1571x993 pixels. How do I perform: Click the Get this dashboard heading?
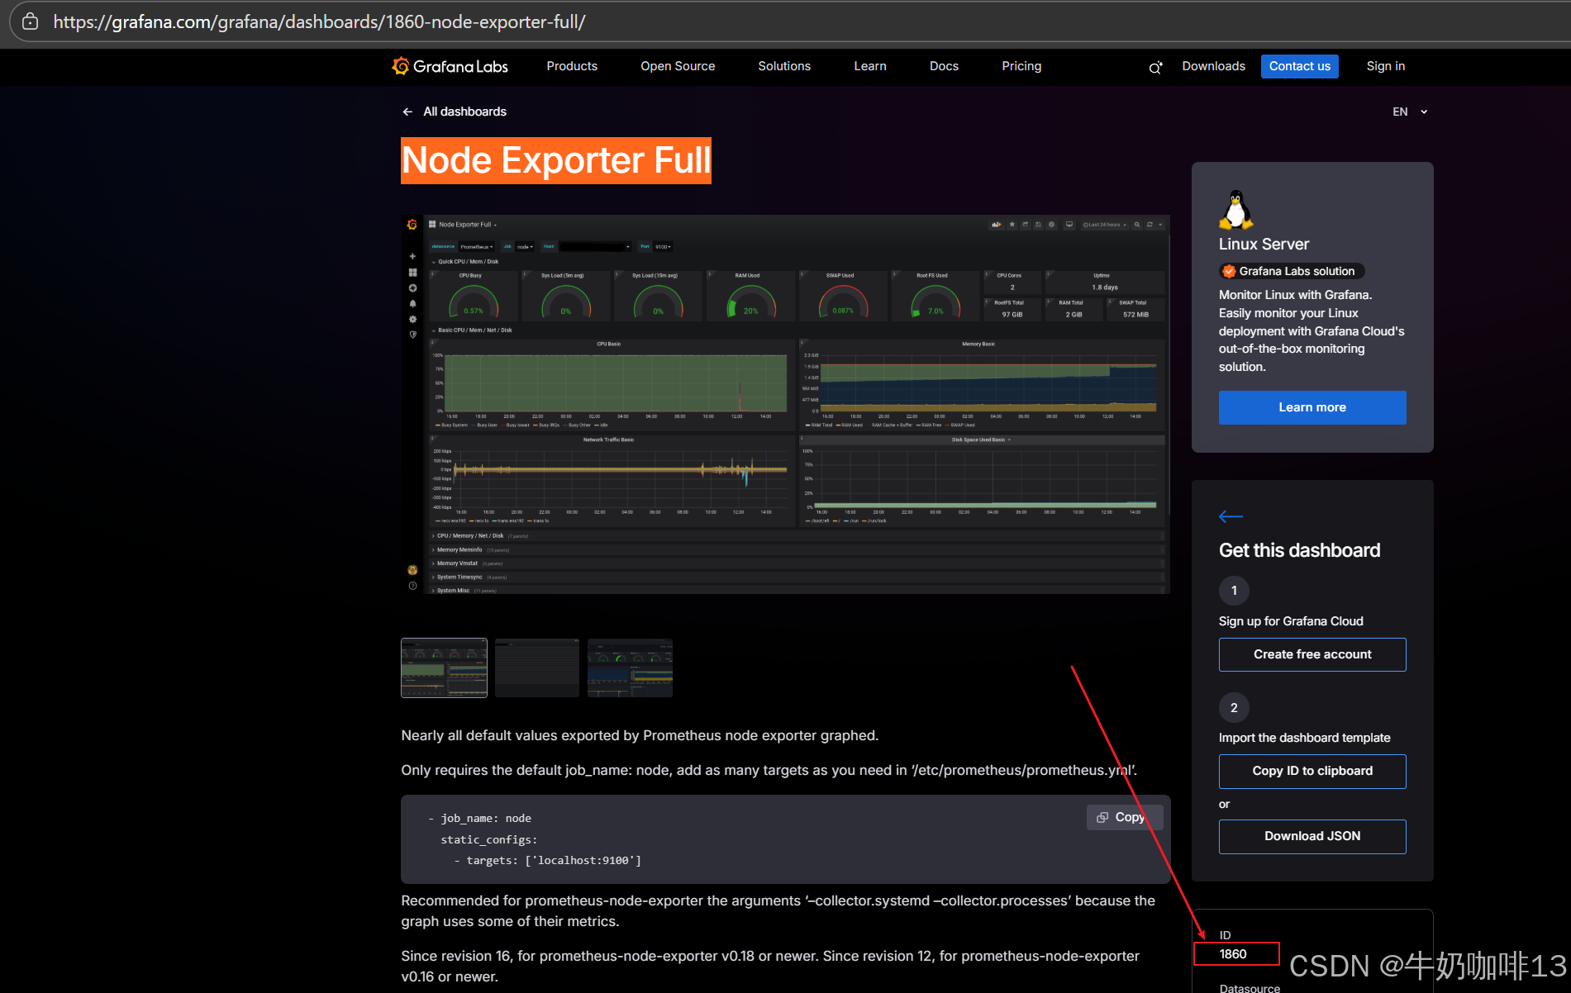(x=1299, y=550)
